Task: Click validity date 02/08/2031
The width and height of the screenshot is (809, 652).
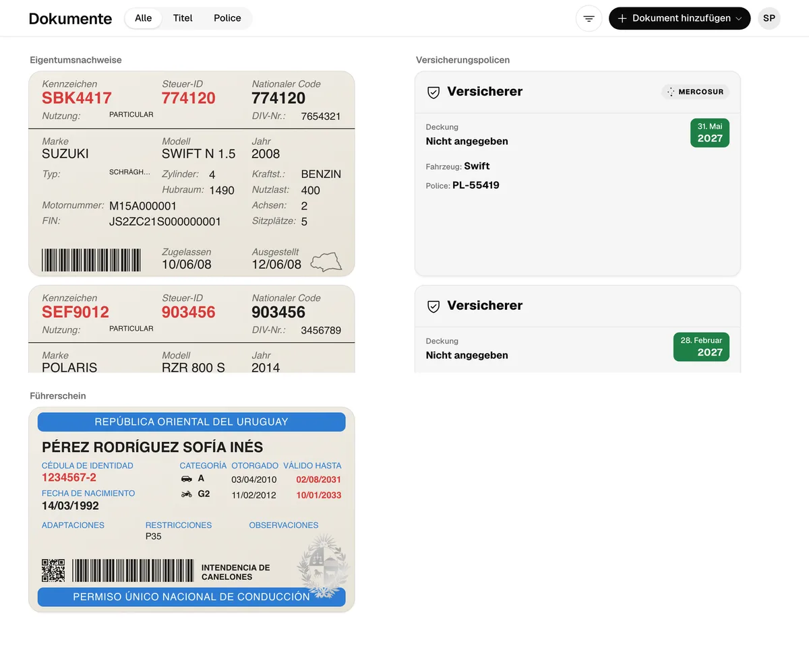Action: click(x=319, y=480)
